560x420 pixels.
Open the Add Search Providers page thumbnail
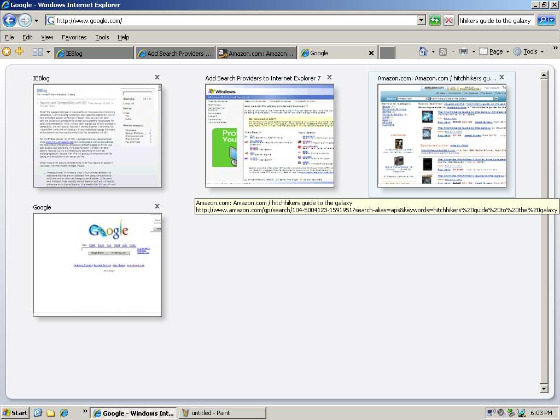tap(270, 136)
